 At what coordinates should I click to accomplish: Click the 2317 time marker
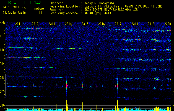tap(118, 24)
